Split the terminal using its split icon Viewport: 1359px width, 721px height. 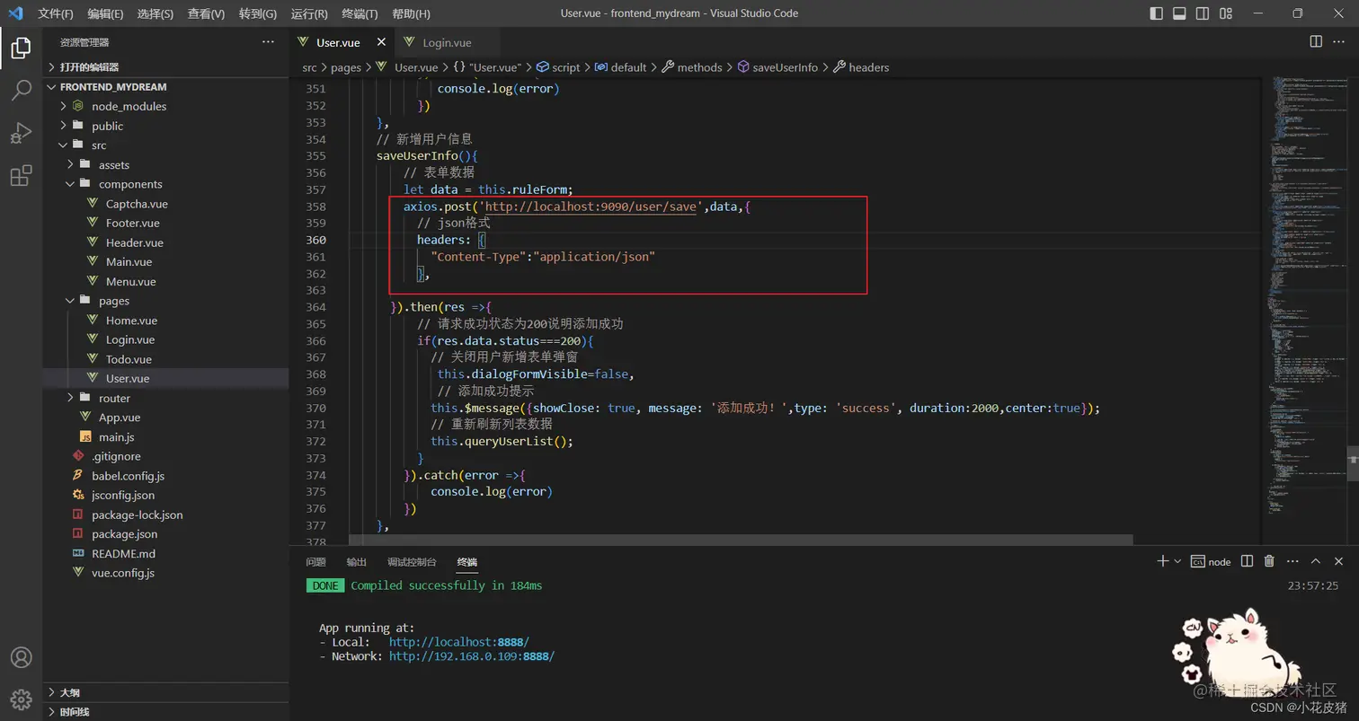click(x=1247, y=560)
